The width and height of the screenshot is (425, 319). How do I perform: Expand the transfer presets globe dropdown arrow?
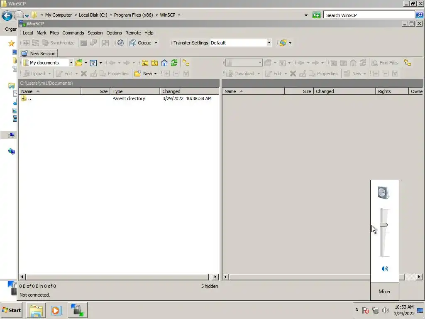tap(290, 43)
